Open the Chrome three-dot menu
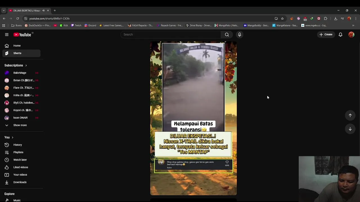360x202 pixels. (x=356, y=19)
